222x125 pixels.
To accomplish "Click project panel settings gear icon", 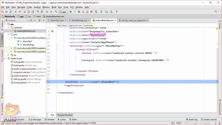I will [39, 20].
